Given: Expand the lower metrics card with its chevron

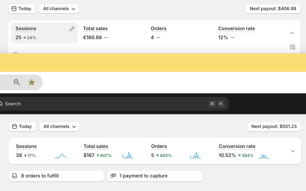Looking at the screenshot, I should (292, 151).
